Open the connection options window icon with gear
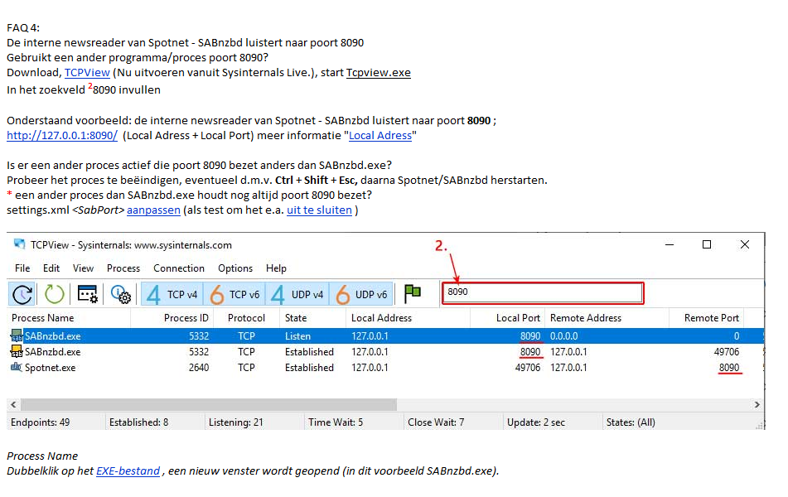 [x=88, y=294]
